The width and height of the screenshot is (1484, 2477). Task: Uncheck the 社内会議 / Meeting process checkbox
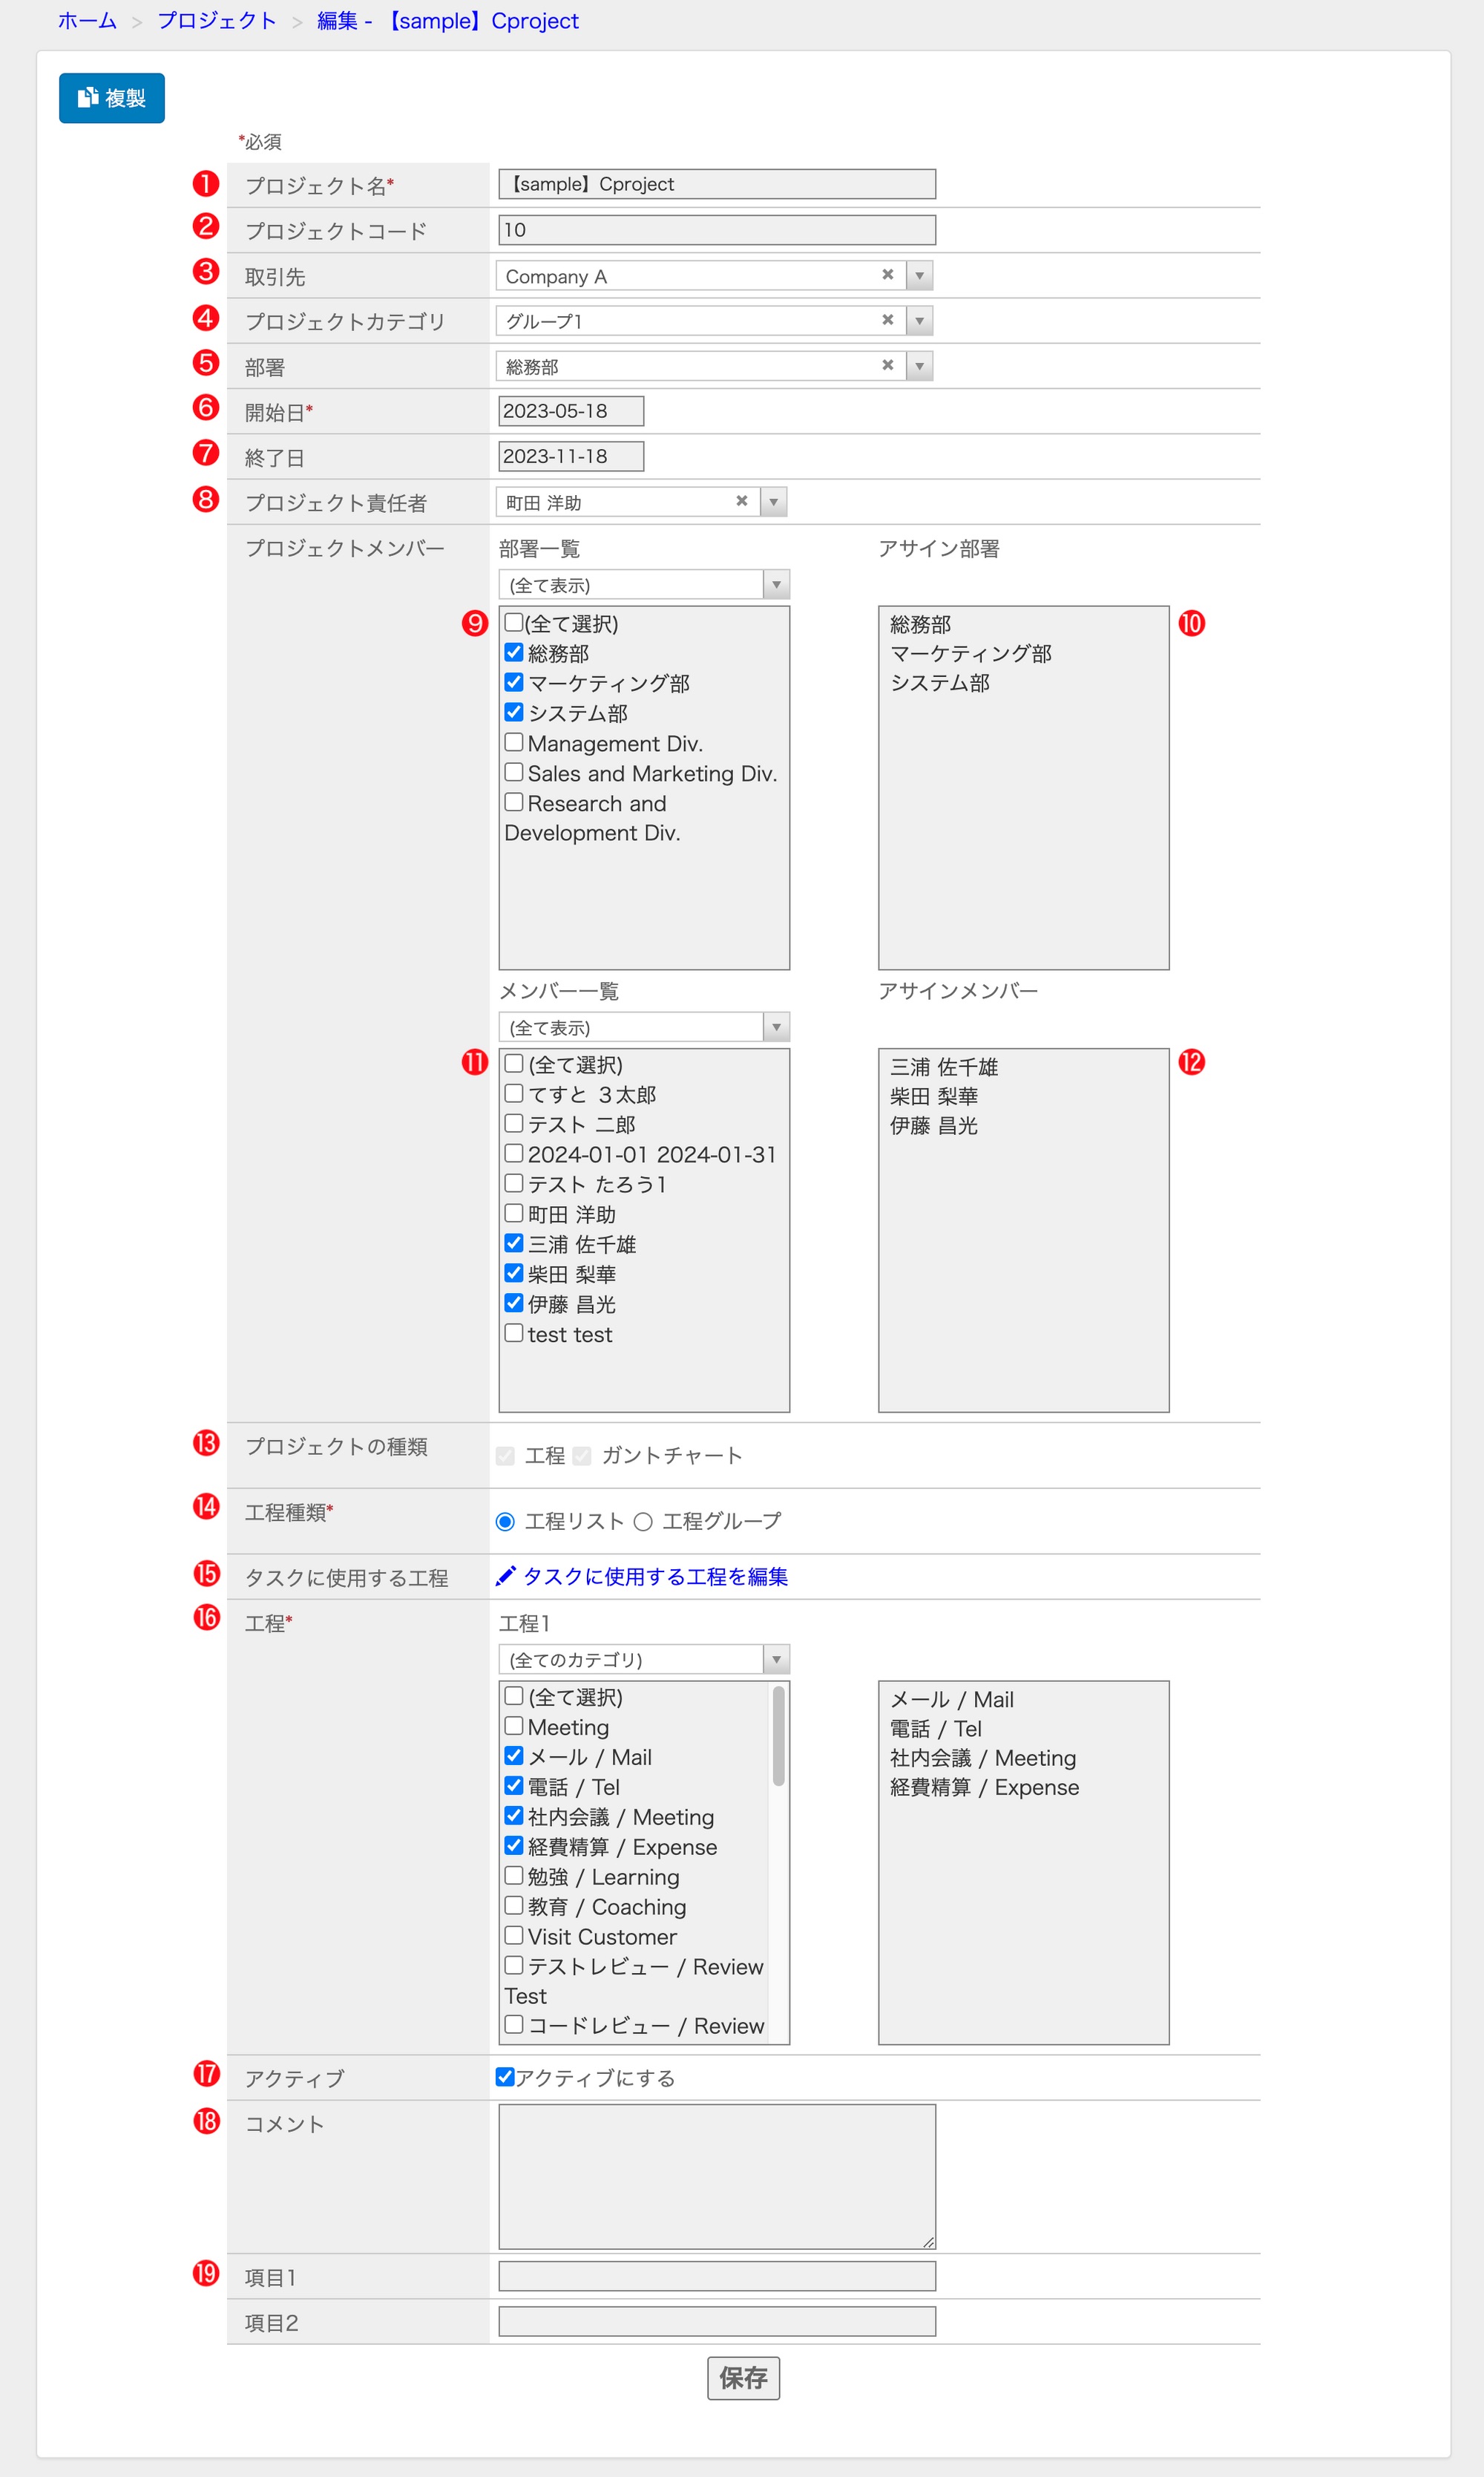pyautogui.click(x=514, y=1816)
